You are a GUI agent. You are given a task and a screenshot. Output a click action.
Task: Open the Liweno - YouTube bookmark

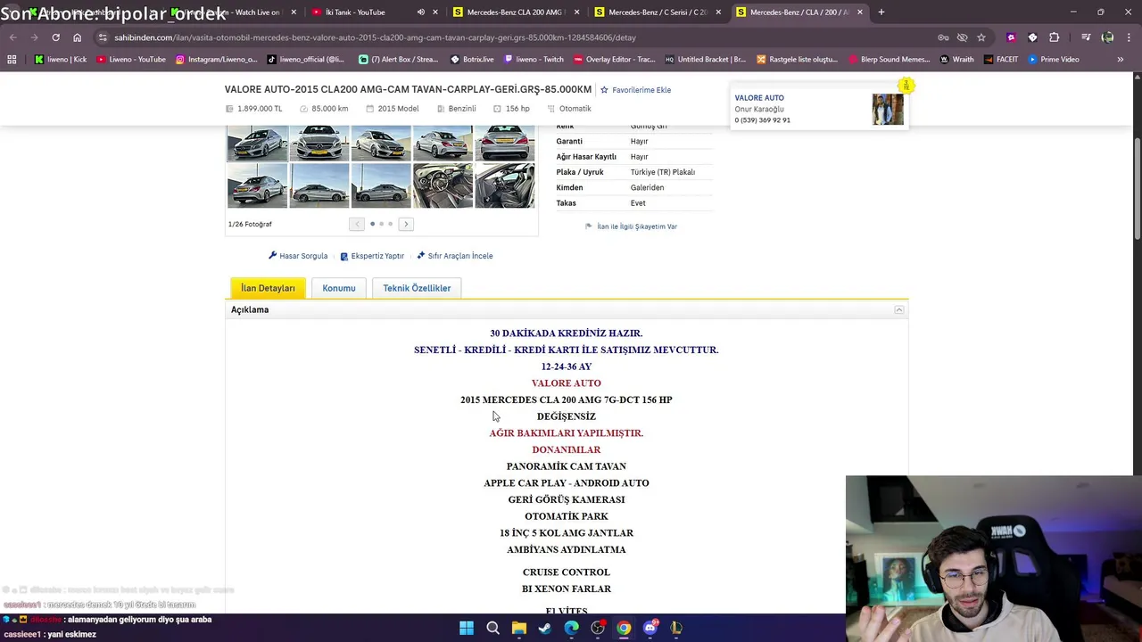point(131,60)
